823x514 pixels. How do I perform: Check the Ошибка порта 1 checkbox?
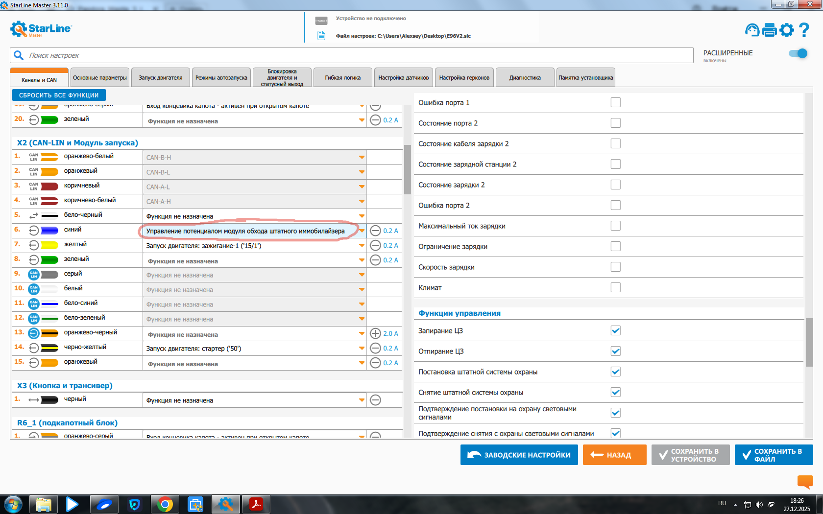pos(616,102)
